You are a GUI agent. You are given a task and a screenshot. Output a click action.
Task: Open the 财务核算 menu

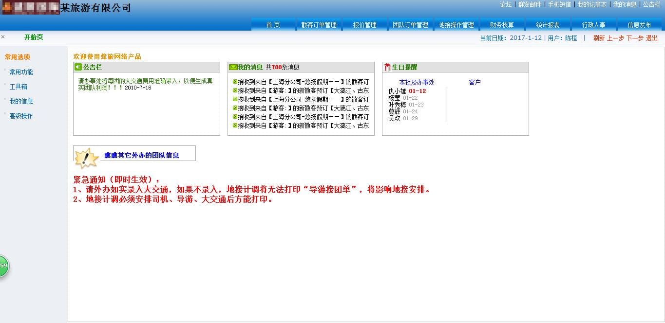click(x=502, y=25)
